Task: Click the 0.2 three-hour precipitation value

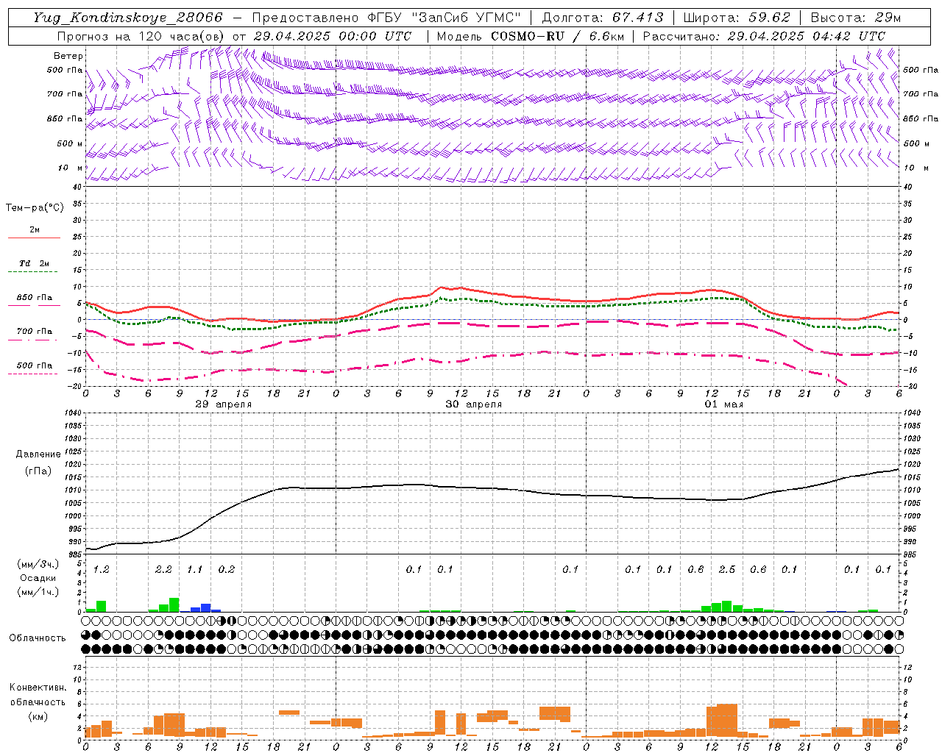Action: point(227,570)
